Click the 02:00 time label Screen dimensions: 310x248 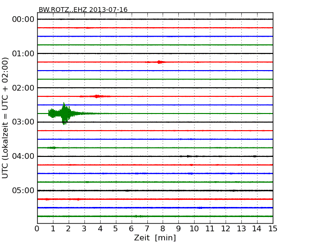pos(23,88)
